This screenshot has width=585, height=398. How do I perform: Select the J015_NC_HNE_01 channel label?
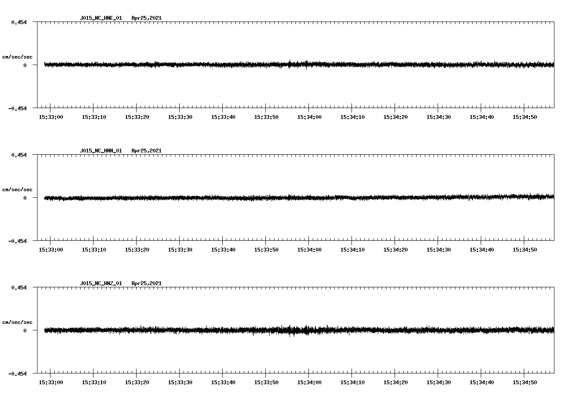[101, 19]
